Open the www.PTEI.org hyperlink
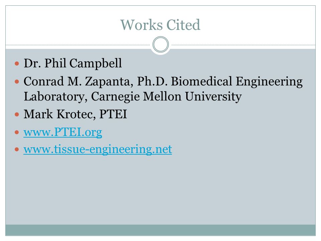 63,132
